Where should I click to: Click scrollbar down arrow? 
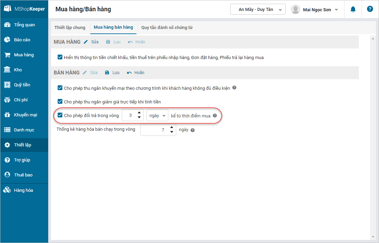click(373, 237)
